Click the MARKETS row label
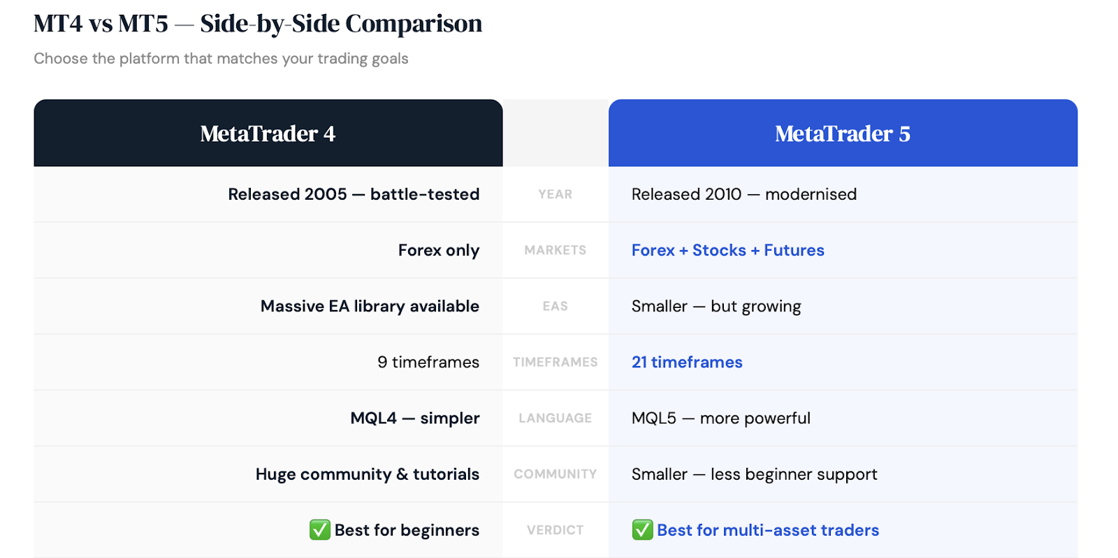This screenshot has width=1118, height=558. pyautogui.click(x=556, y=250)
